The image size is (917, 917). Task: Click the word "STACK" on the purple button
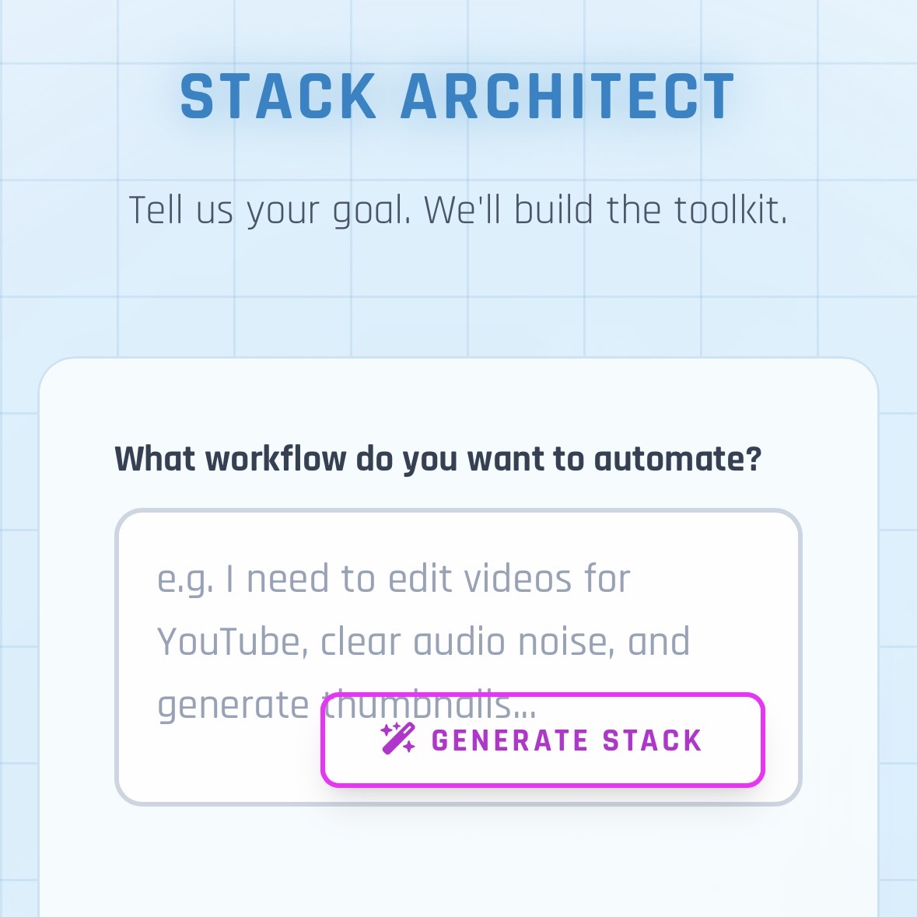point(653,740)
